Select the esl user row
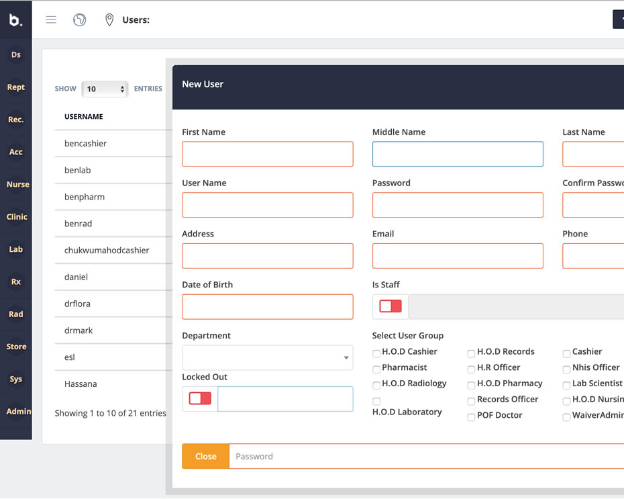The width and height of the screenshot is (624, 499). (113, 357)
